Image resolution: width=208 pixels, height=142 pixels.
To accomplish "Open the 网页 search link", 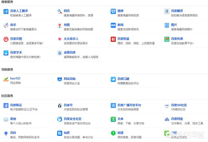I will [67, 11].
